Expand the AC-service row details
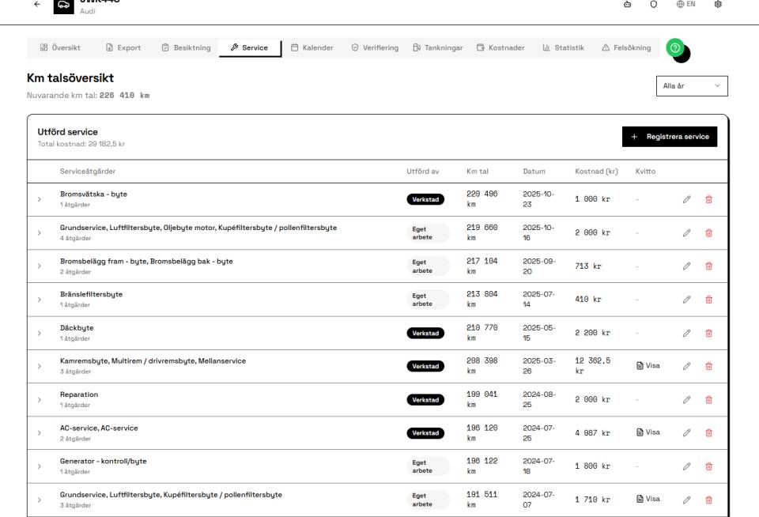759x517 pixels. pos(40,433)
